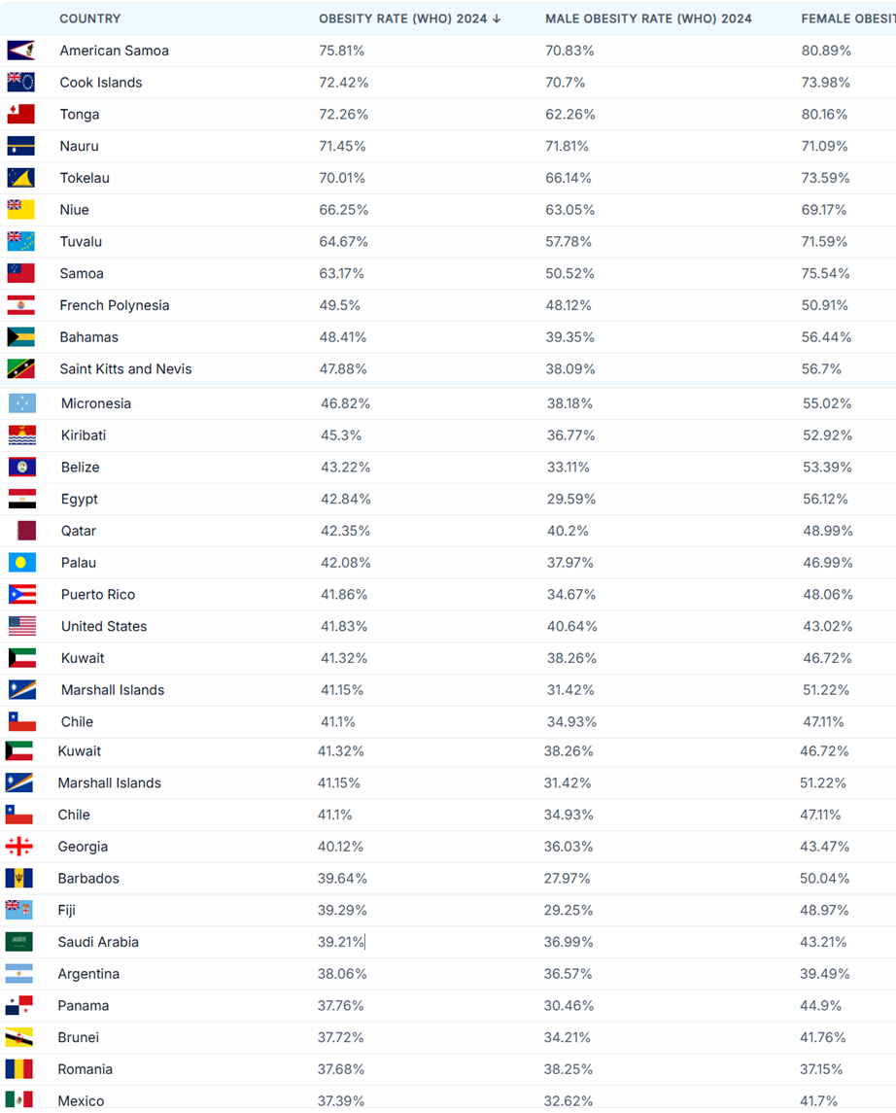Click the Georgia flag icon
896x1113 pixels.
pyautogui.click(x=19, y=846)
